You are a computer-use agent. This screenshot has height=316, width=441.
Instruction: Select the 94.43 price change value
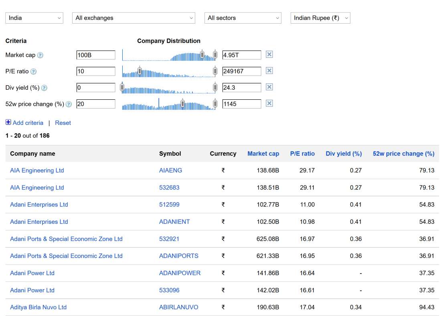click(x=427, y=307)
